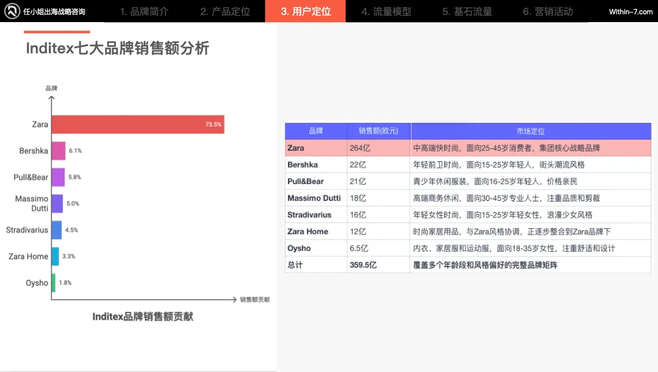The image size is (658, 372).
Task: Click the 4.5% Stradivarius percentage label
Action: [x=72, y=230]
